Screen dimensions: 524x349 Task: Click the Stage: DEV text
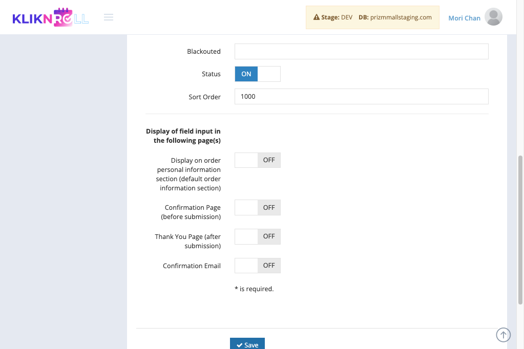[x=337, y=17]
